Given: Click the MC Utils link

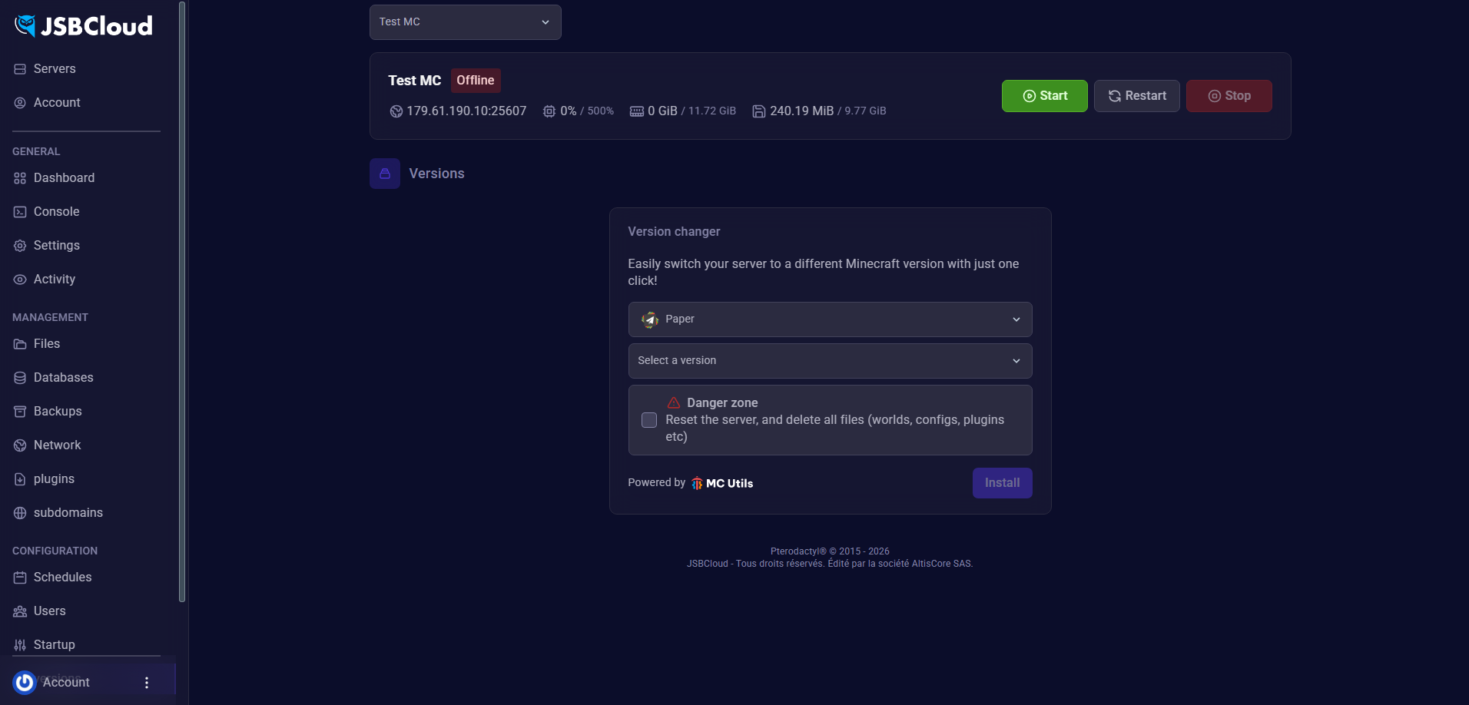Looking at the screenshot, I should (722, 483).
